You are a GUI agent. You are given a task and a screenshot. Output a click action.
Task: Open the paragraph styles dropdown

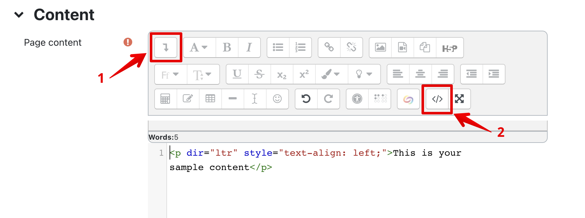pyautogui.click(x=199, y=48)
